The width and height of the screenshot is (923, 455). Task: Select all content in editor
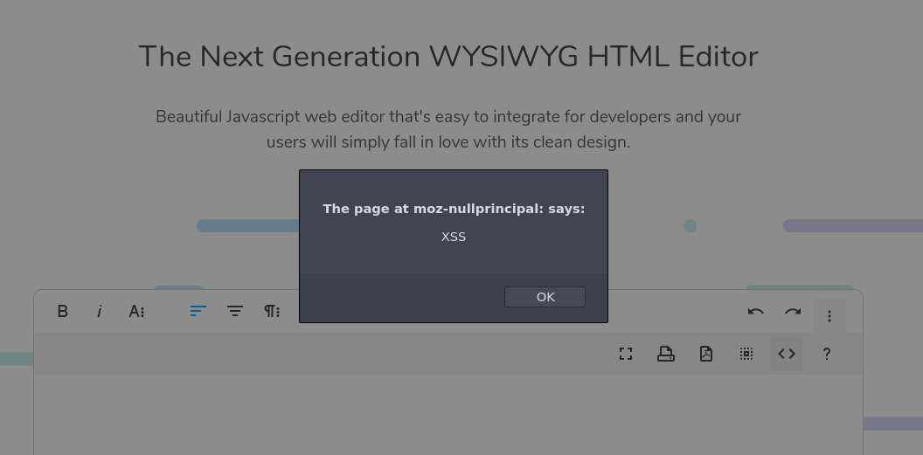[x=746, y=354]
